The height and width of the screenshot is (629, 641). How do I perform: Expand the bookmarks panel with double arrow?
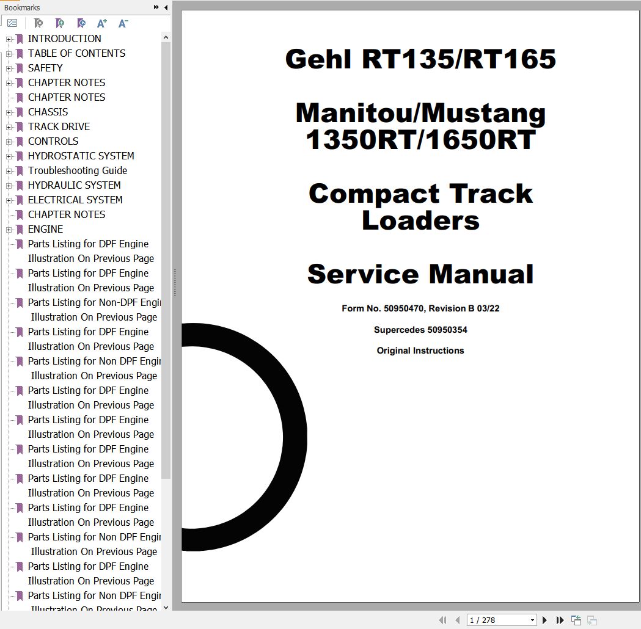156,7
